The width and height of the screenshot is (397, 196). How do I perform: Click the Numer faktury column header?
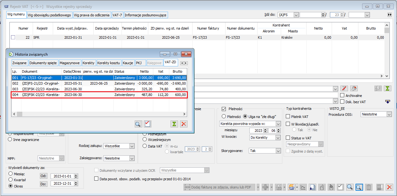coord(209,28)
